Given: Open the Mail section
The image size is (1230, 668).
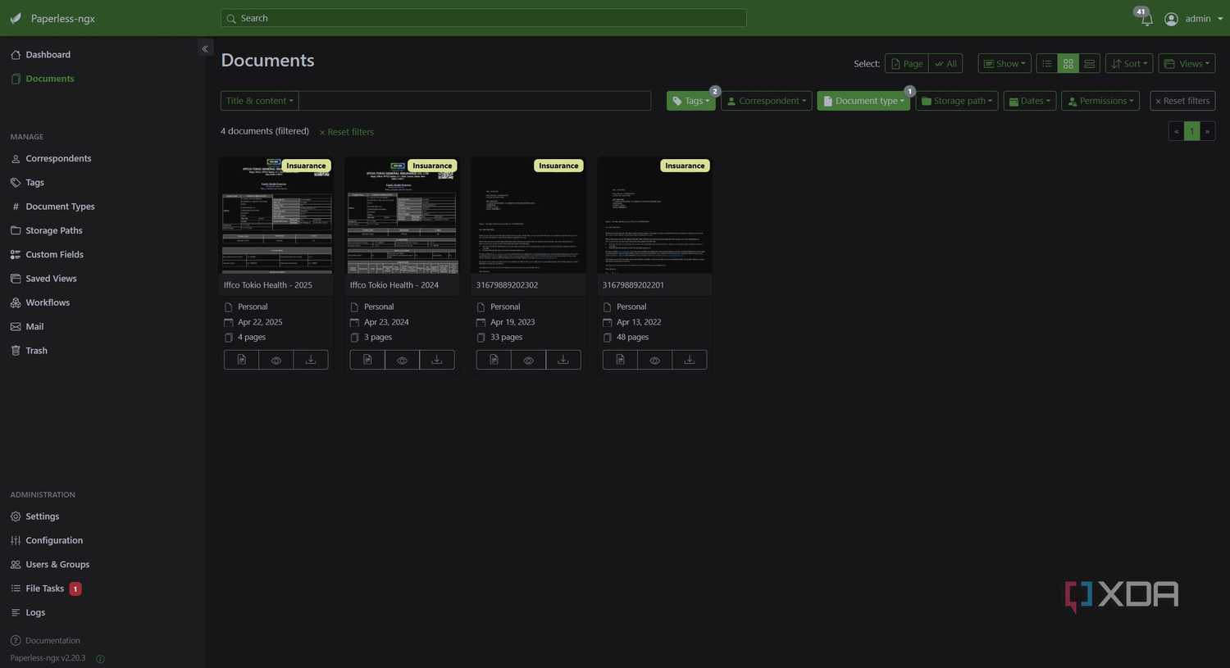Looking at the screenshot, I should click(34, 326).
